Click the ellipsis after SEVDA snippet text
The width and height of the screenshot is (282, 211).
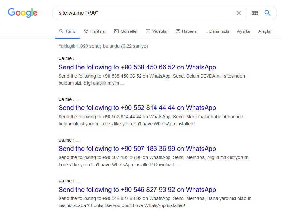pyautogui.click(x=122, y=83)
